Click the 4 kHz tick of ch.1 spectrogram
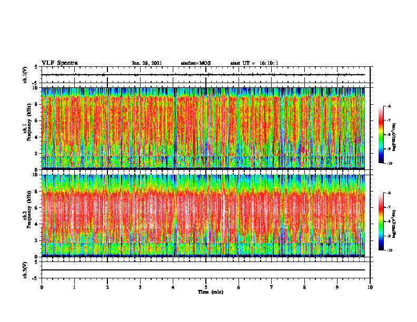This screenshot has height=322, width=417. (x=37, y=137)
